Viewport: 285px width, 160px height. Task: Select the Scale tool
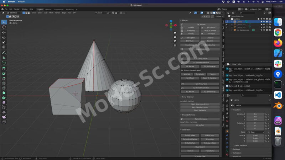coord(4,42)
